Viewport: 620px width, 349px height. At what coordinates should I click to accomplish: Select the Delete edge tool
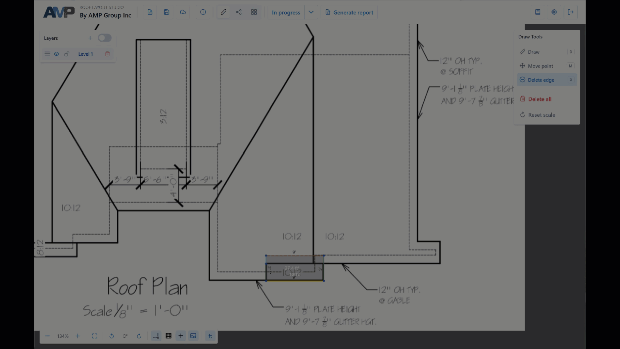point(547,80)
